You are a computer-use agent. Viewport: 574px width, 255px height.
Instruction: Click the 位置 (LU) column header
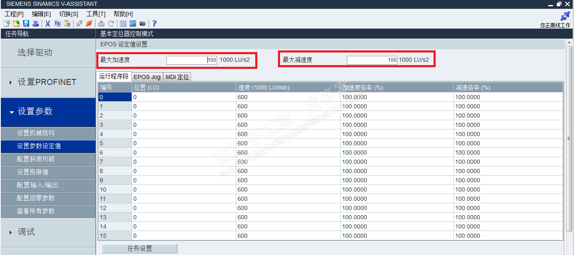coord(184,87)
